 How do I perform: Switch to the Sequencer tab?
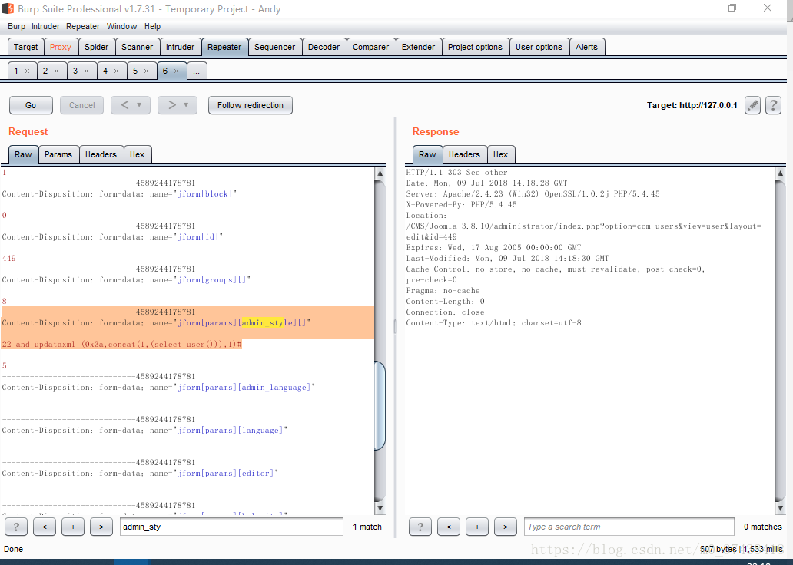tap(274, 47)
